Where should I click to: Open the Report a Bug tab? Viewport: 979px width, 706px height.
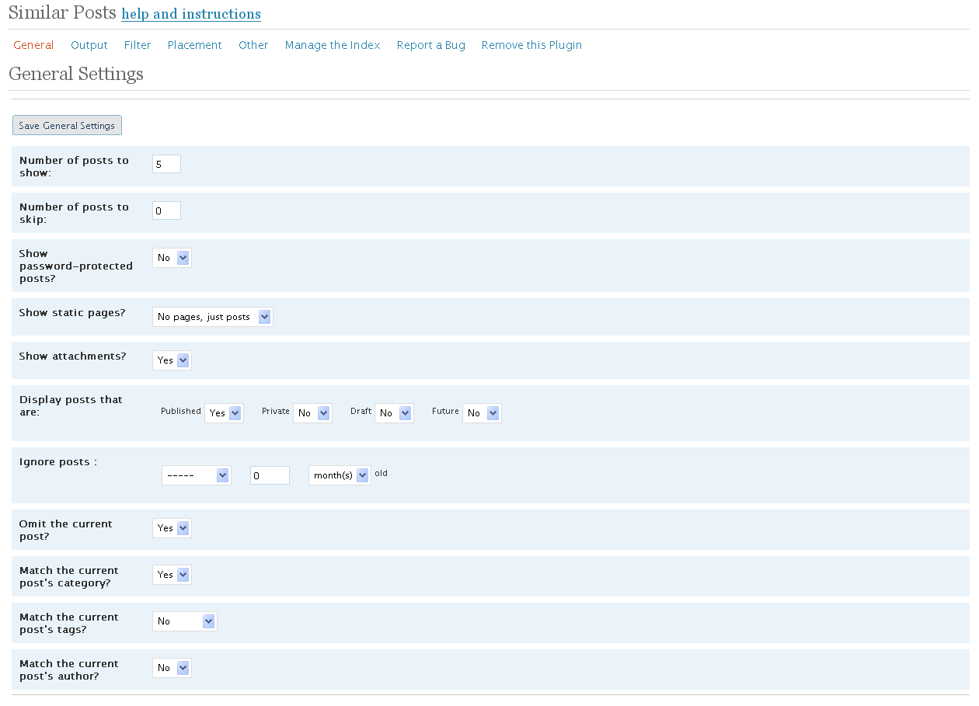[430, 45]
